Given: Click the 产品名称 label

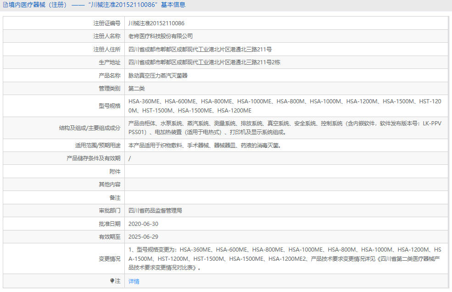Looking at the screenshot, I should (110, 76).
